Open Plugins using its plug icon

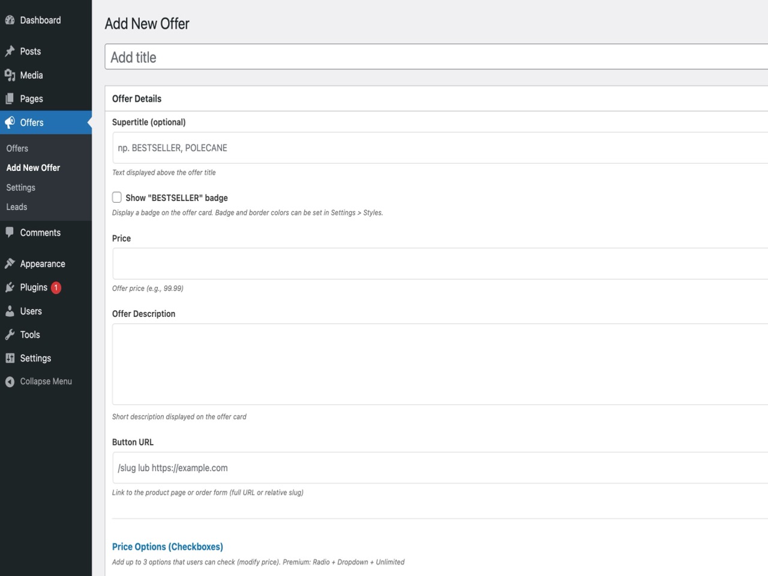(10, 287)
